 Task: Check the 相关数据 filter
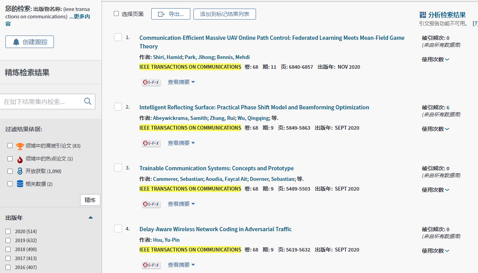pyautogui.click(x=10, y=184)
